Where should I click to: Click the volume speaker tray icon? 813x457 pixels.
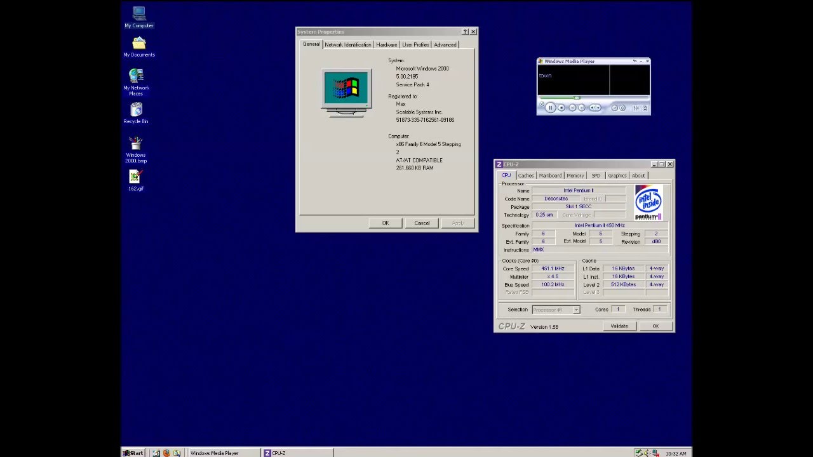tap(647, 453)
